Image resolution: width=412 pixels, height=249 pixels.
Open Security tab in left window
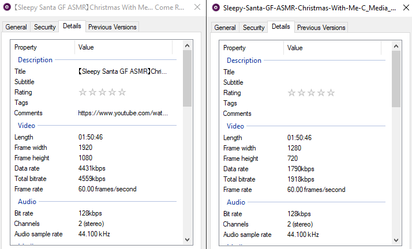(x=44, y=27)
